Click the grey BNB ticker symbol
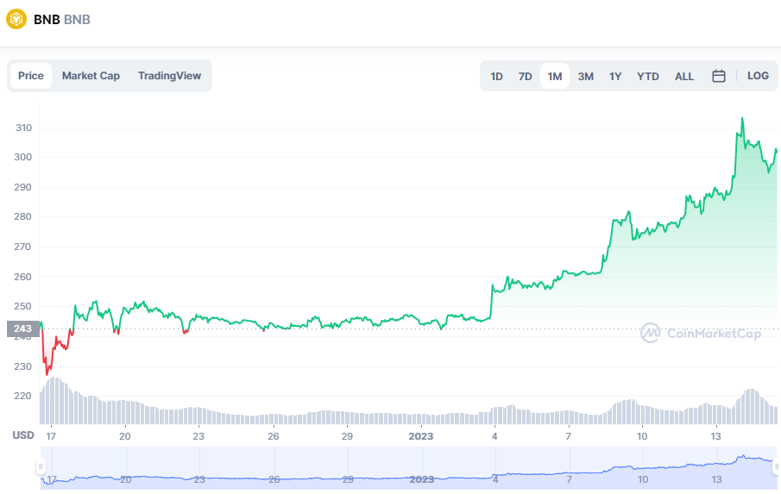The width and height of the screenshot is (781, 494). [x=77, y=20]
